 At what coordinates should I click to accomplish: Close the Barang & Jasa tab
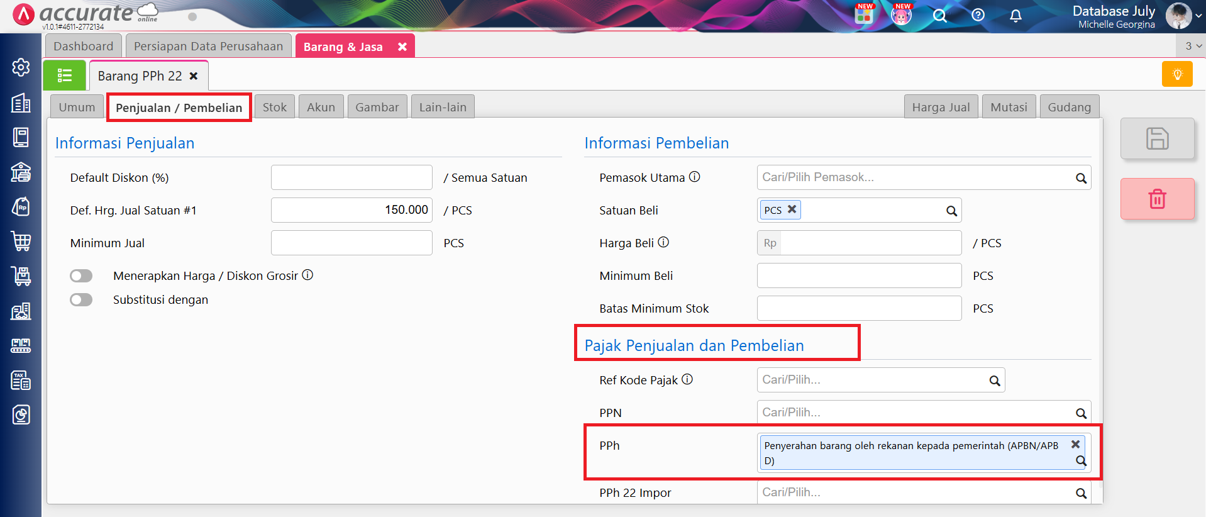[402, 47]
